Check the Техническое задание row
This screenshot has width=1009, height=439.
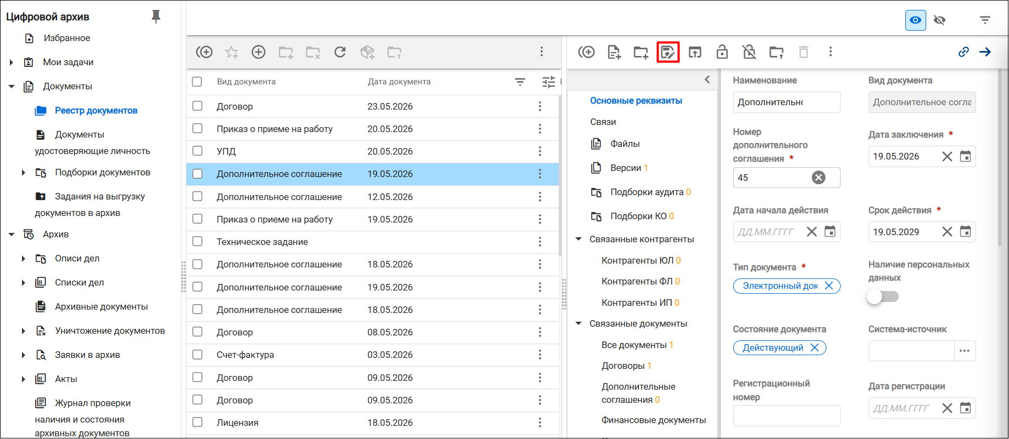(x=197, y=241)
